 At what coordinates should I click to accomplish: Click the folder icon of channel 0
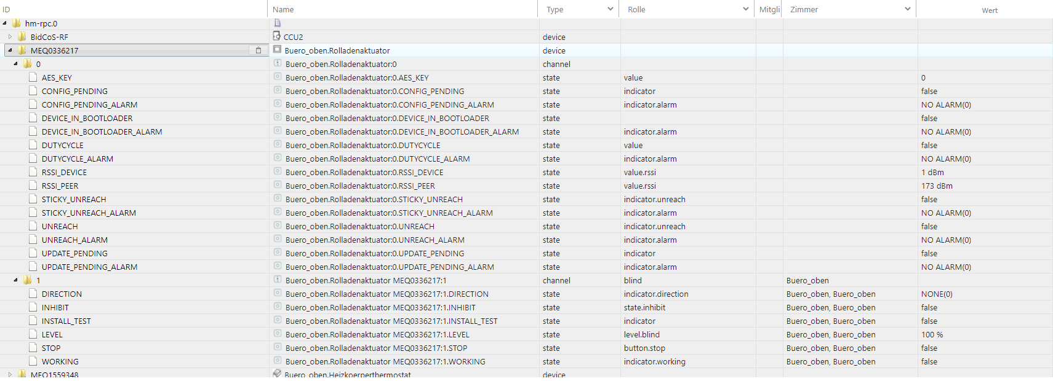tap(28, 64)
